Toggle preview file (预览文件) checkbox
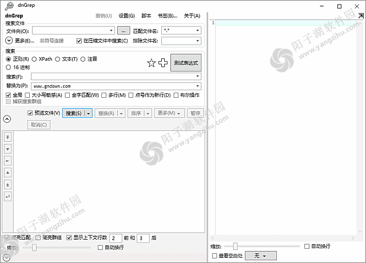Screen dimensions: 366x263 [30, 113]
